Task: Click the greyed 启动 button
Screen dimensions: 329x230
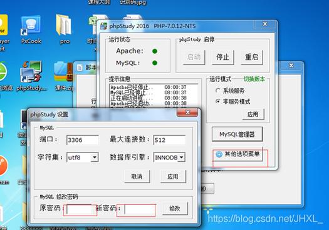Action: tap(194, 57)
